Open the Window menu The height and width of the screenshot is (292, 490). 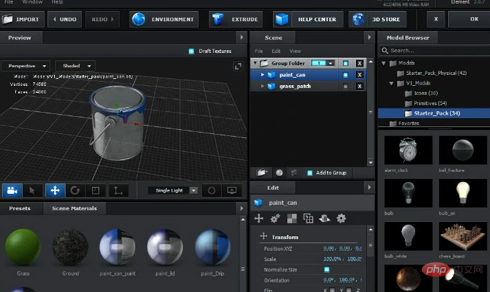tap(32, 3)
